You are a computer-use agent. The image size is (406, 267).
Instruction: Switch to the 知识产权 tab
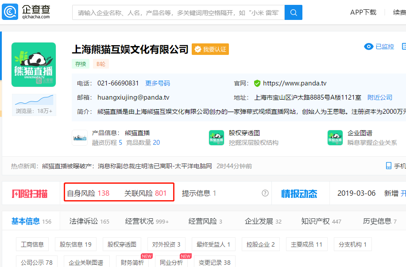tap(321, 221)
